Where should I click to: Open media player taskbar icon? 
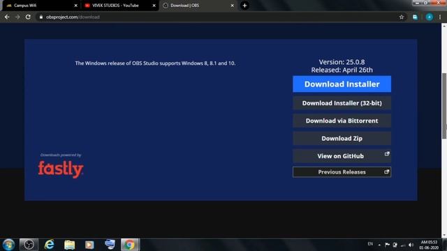tap(89, 245)
